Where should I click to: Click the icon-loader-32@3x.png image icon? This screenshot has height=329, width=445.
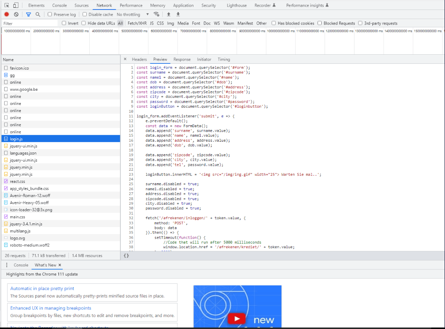pyautogui.click(x=6, y=210)
